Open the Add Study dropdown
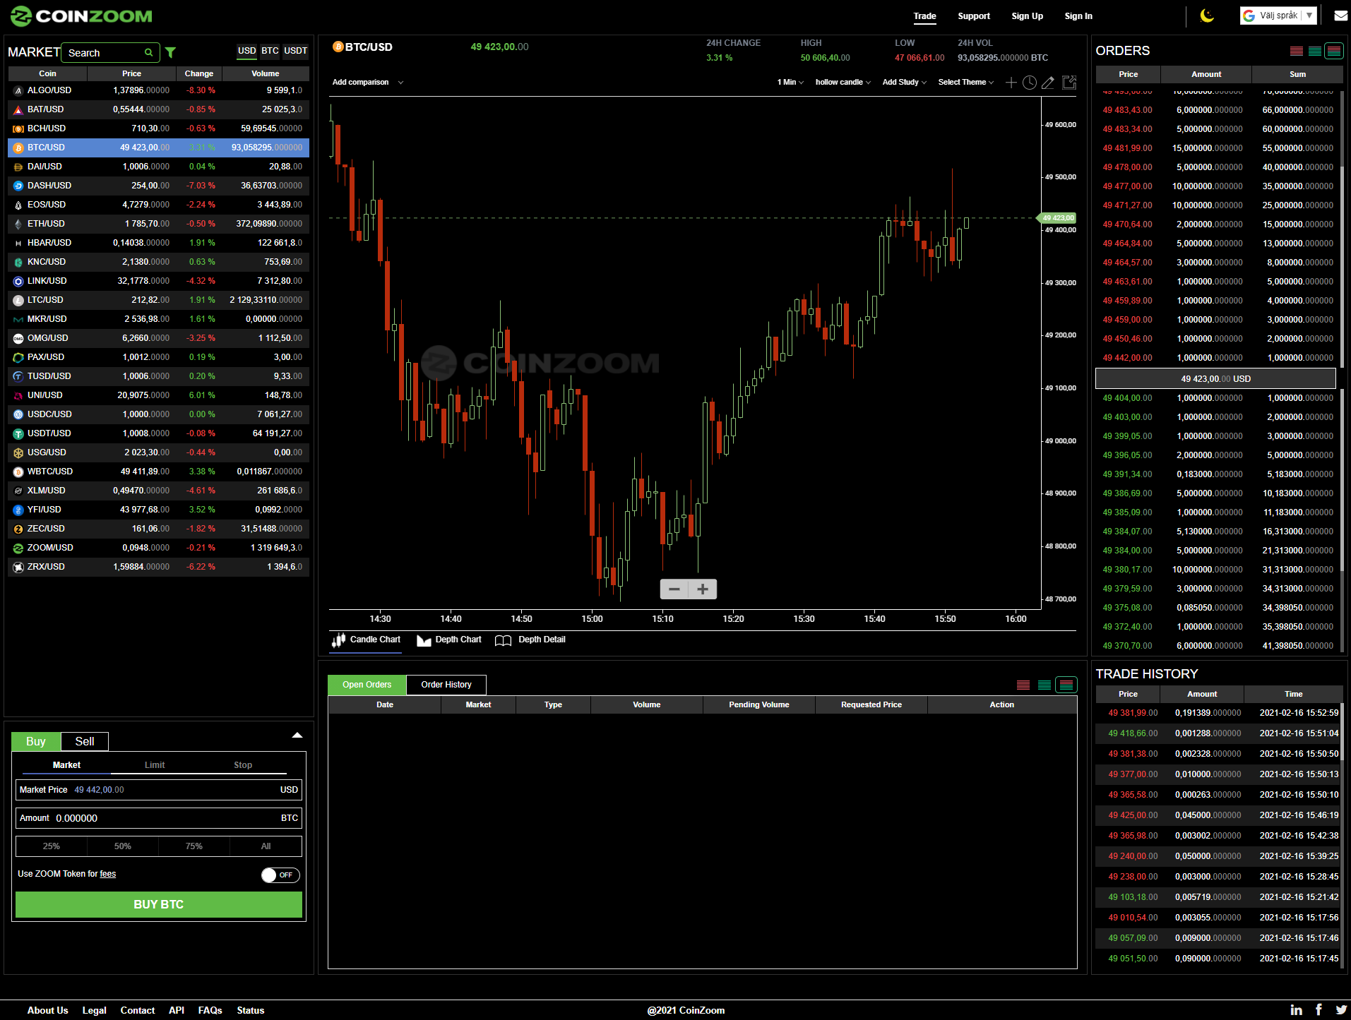Image resolution: width=1351 pixels, height=1020 pixels. pos(904,83)
